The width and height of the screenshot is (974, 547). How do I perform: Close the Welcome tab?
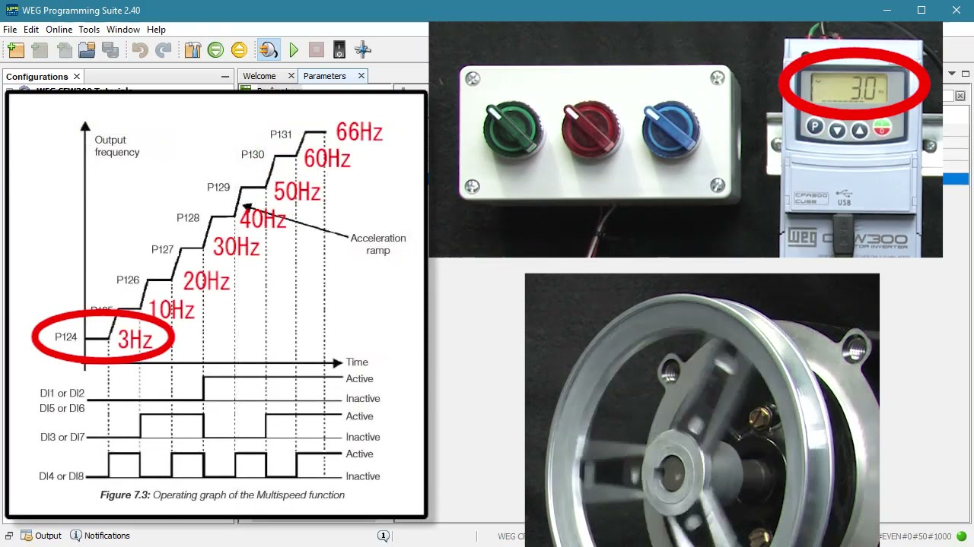[291, 76]
